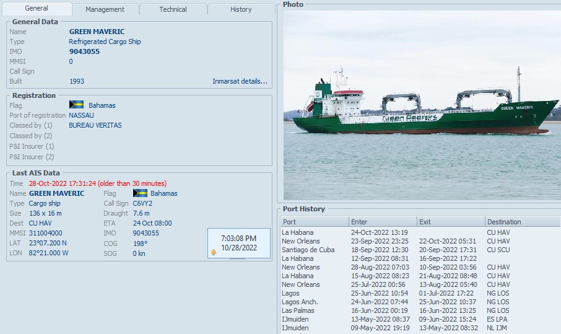Select the ETA value 24 Oct 08:00

click(x=152, y=223)
